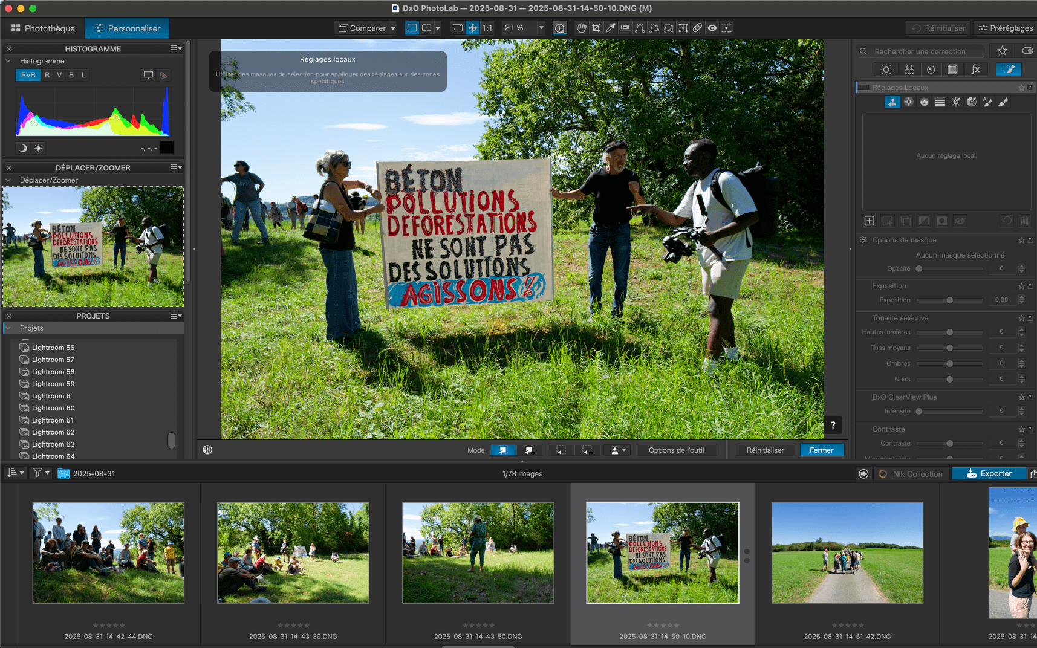Pick the hand pan tool

[581, 28]
